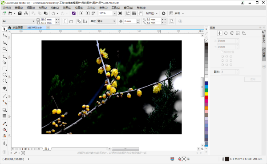
Task: Set page to landscape orientation
Action: click(x=71, y=21)
